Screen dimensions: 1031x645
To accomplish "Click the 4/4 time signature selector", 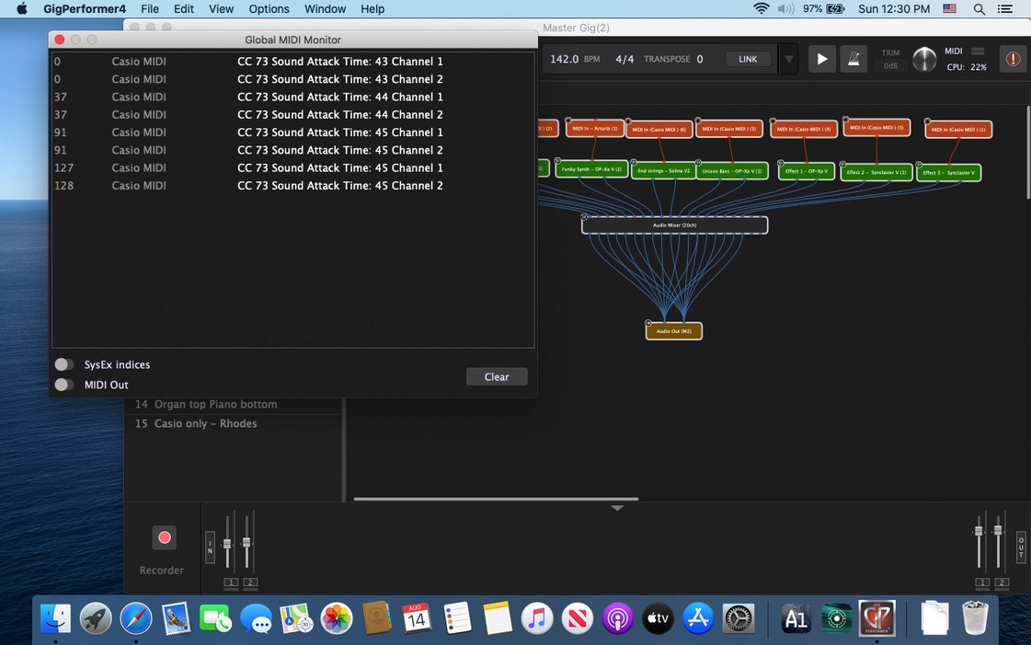I will pyautogui.click(x=624, y=59).
